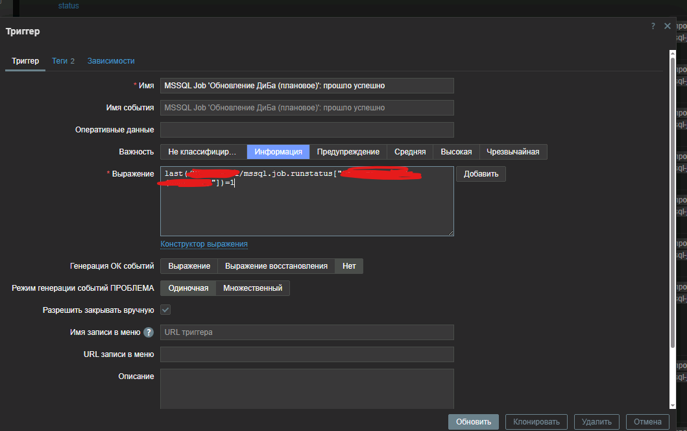Choose 'Высокая' severity option
This screenshot has width=687, height=431.
[456, 152]
